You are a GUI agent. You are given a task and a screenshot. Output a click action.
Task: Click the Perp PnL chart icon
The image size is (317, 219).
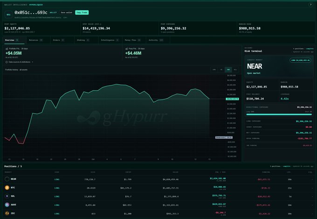(126, 48)
